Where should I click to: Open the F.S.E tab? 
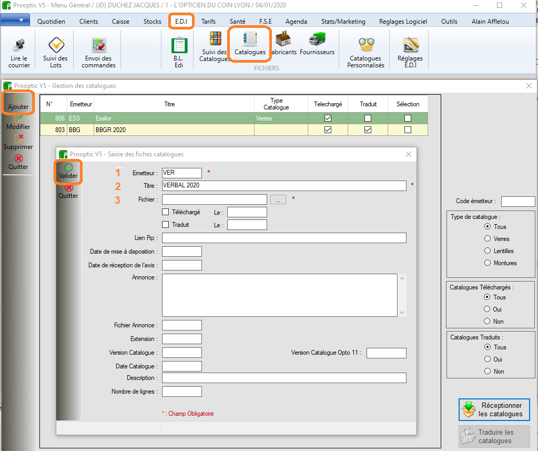point(265,21)
